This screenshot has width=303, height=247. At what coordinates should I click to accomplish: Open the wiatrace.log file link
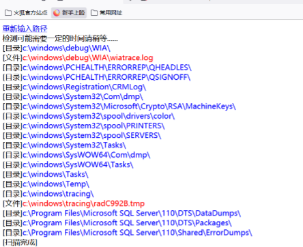88,58
